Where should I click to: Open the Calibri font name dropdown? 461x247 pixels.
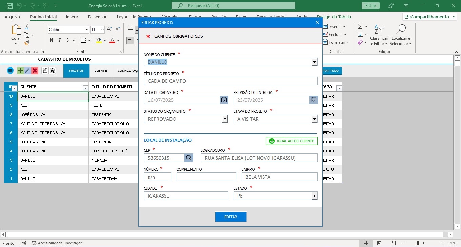tap(87, 30)
